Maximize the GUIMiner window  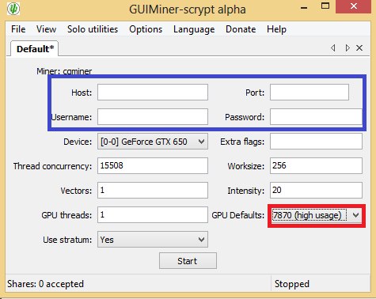pos(325,6)
